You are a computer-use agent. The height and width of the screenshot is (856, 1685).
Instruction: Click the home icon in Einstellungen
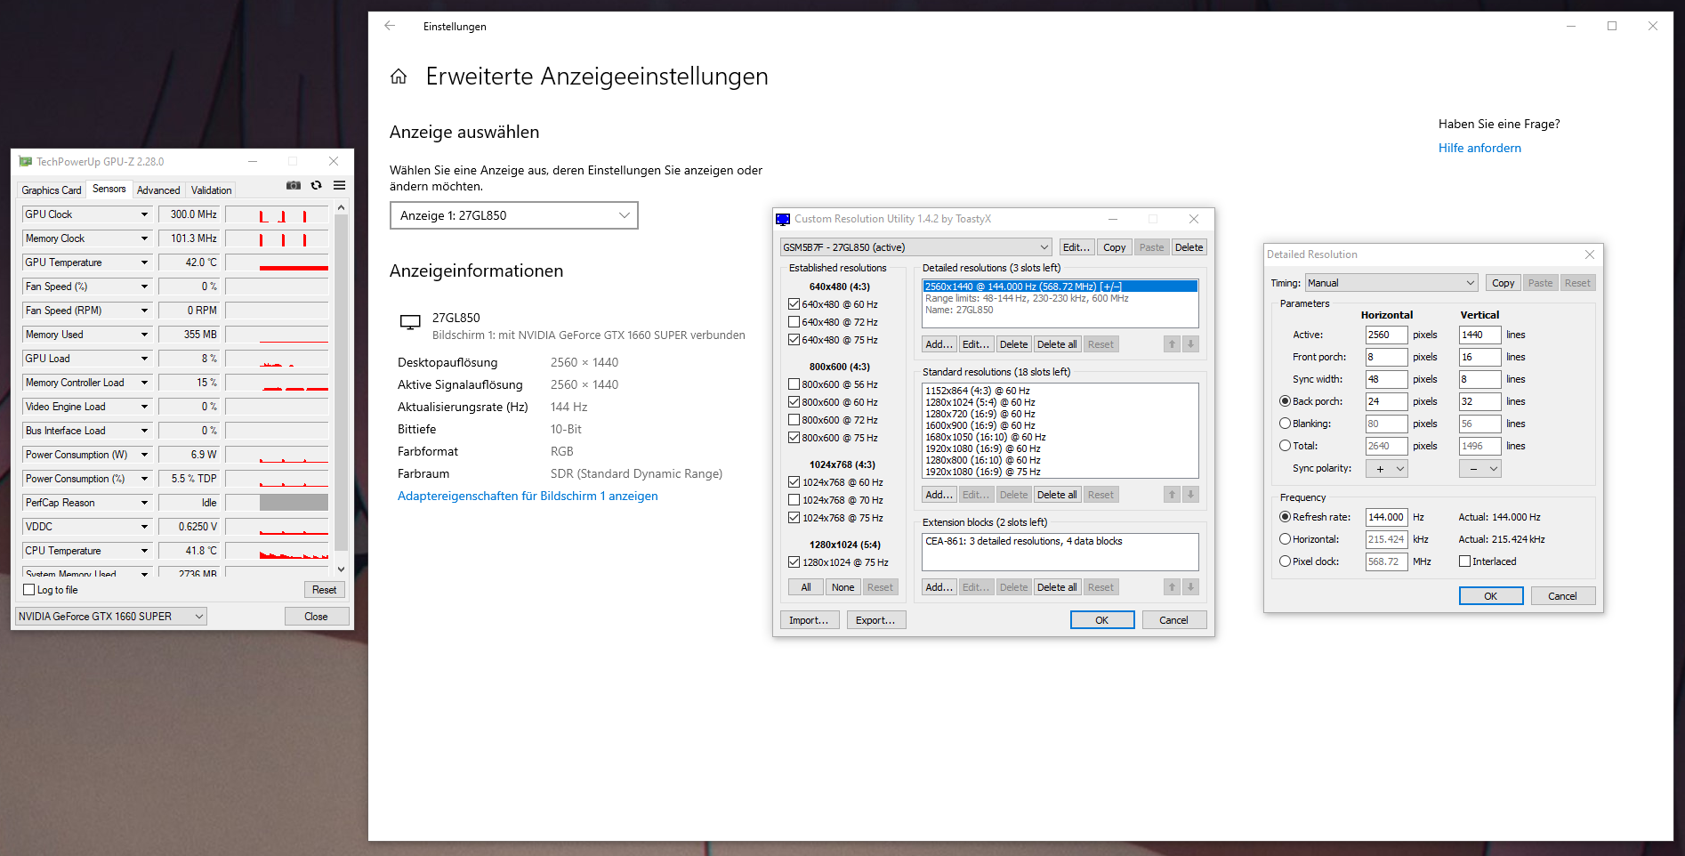399,77
